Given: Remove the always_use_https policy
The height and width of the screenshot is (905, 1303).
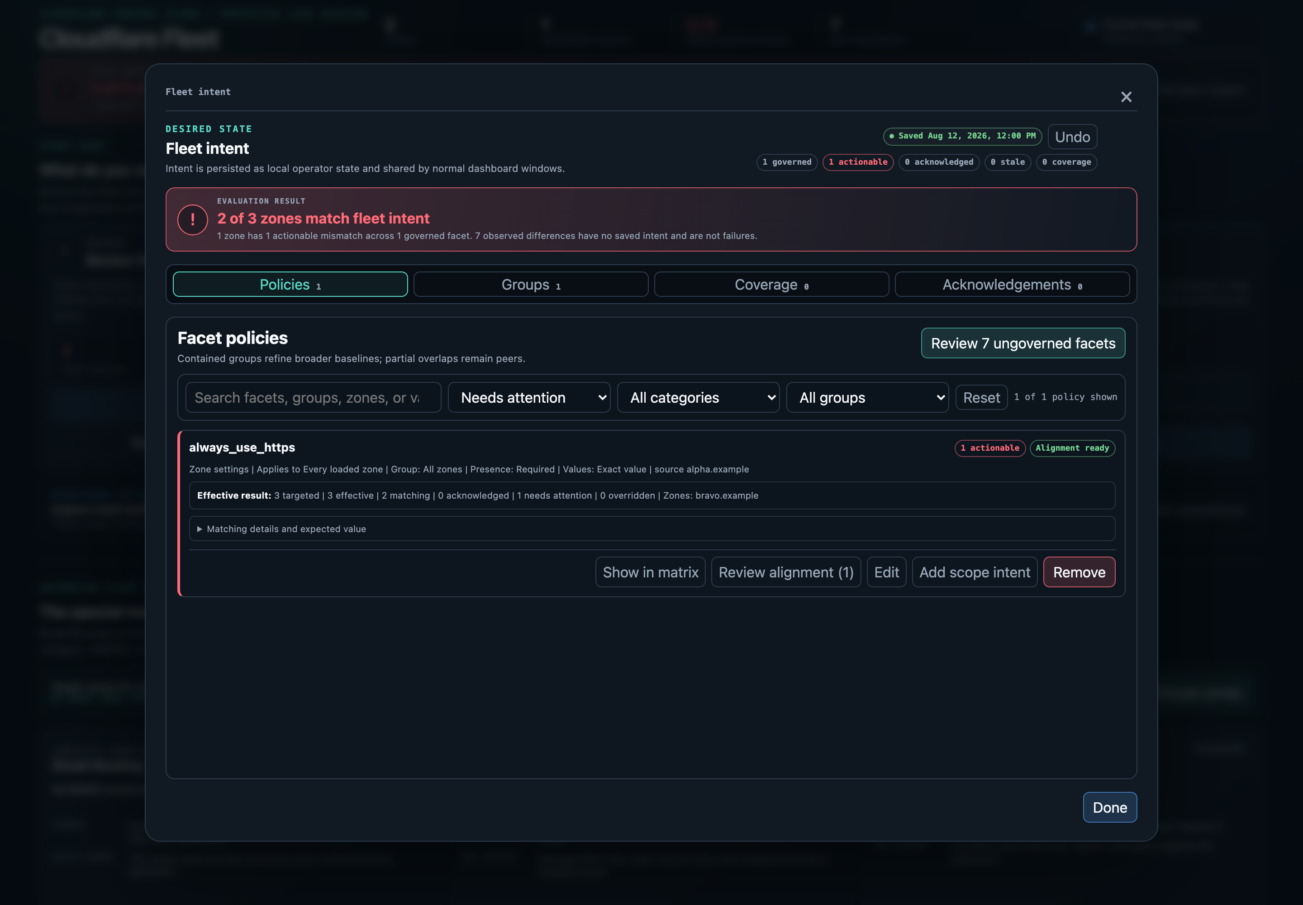Looking at the screenshot, I should pos(1079,572).
